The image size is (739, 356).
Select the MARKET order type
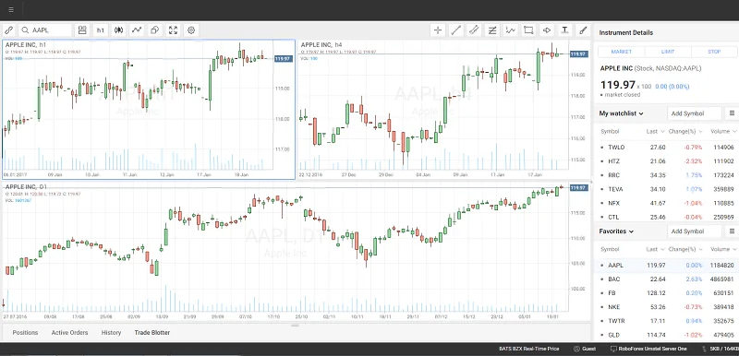point(621,52)
